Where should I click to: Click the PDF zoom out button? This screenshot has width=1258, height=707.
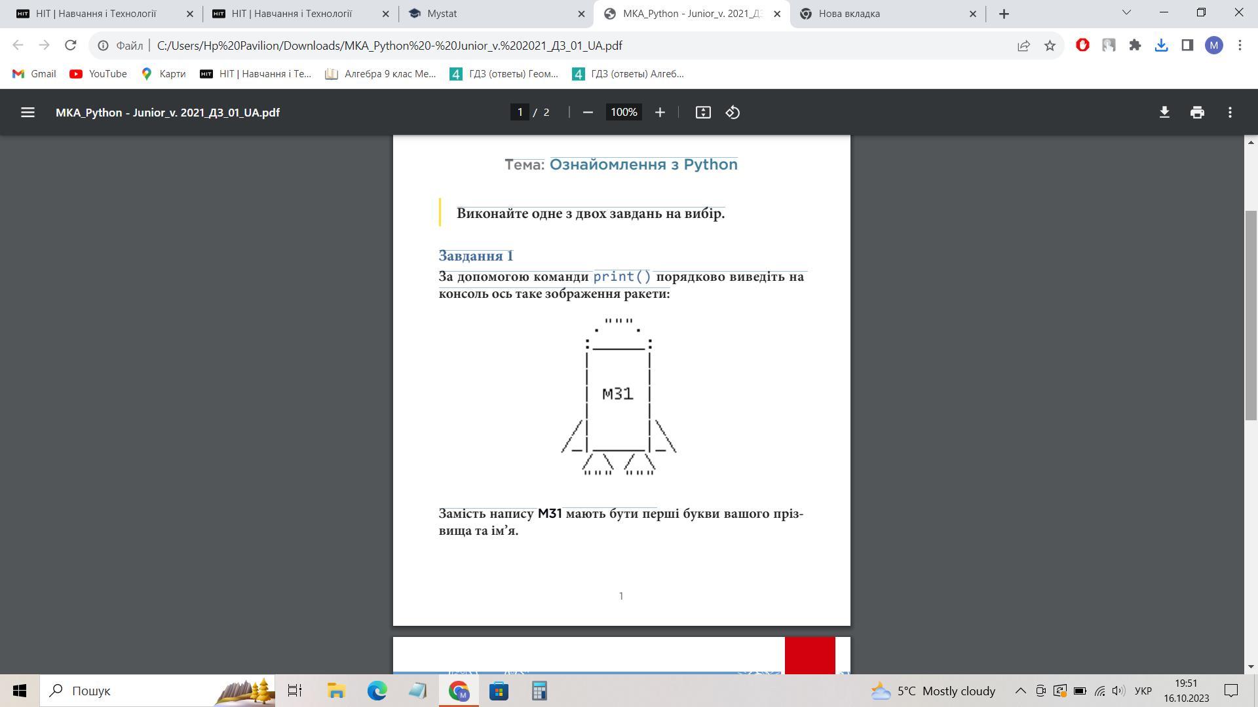click(x=588, y=113)
